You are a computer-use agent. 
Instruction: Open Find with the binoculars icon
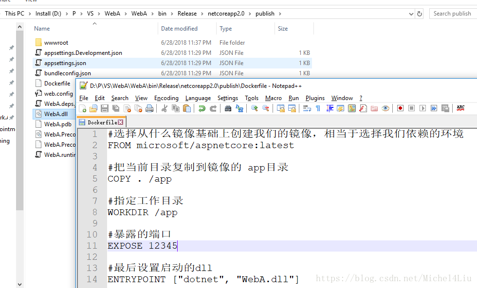[x=228, y=108]
